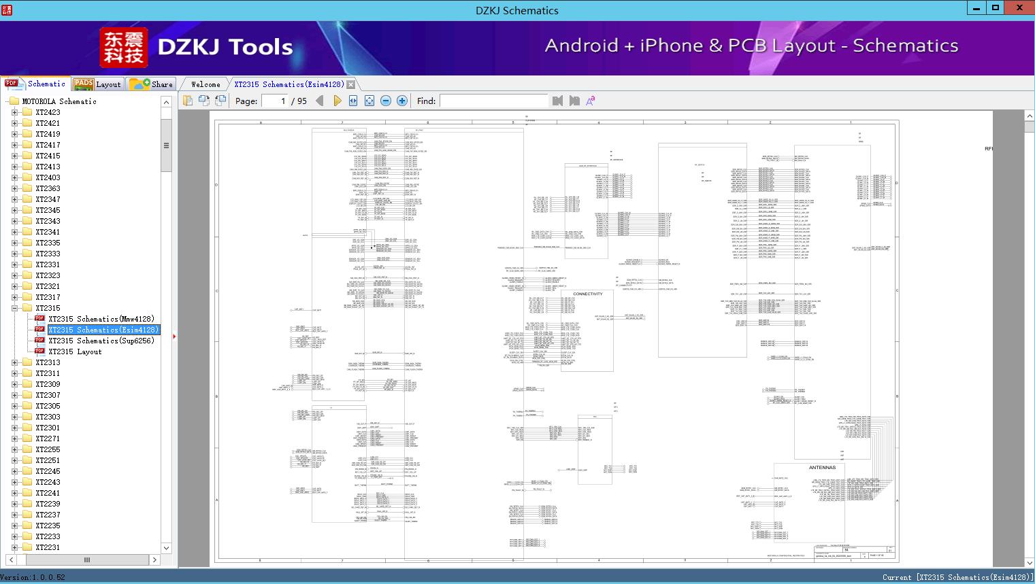Click the MOTOROLA Schematic folder icon
This screenshot has width=1035, height=584.
click(14, 101)
